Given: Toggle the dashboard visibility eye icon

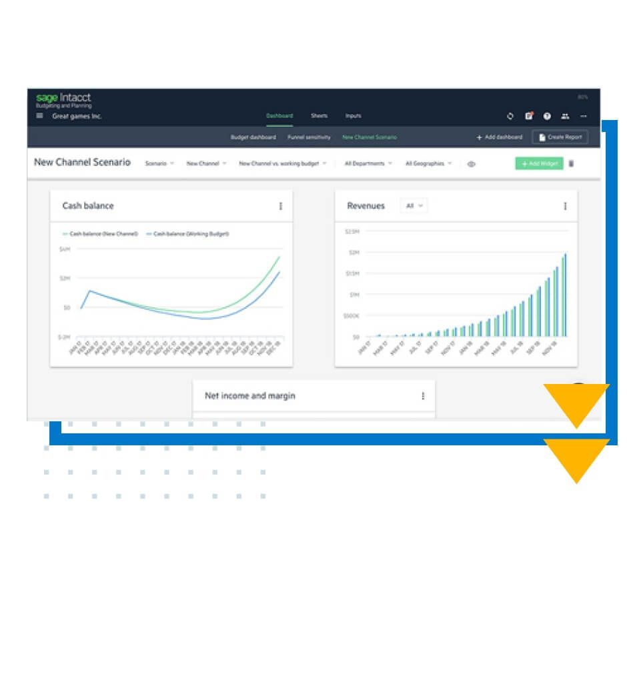Looking at the screenshot, I should [472, 163].
